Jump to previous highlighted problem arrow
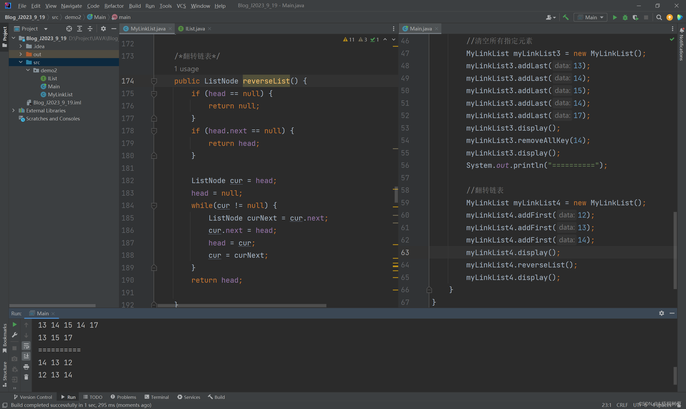Viewport: 686px width, 409px height. pyautogui.click(x=385, y=40)
